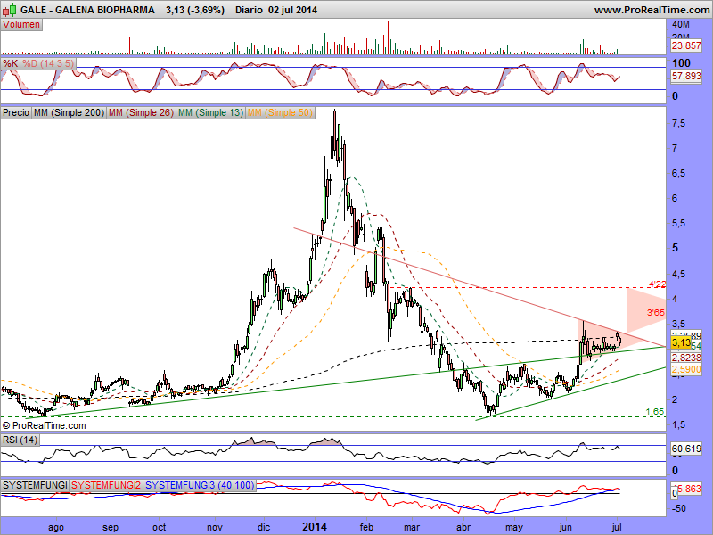Click the oct month label

[160, 527]
